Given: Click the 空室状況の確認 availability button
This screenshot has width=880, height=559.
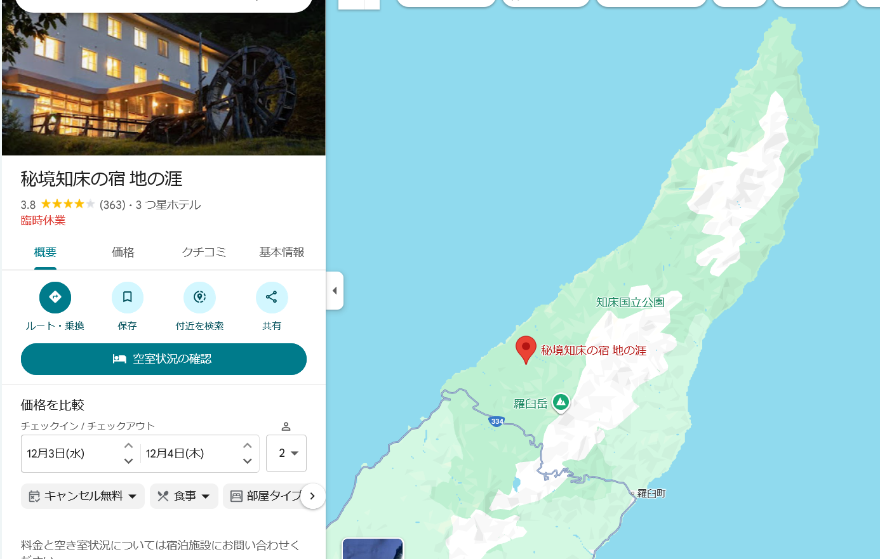Looking at the screenshot, I should click(164, 359).
